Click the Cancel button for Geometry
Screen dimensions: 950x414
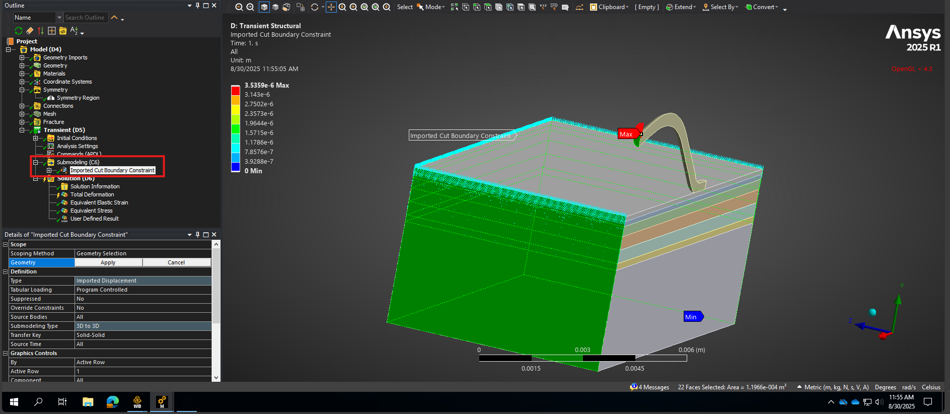pos(176,262)
